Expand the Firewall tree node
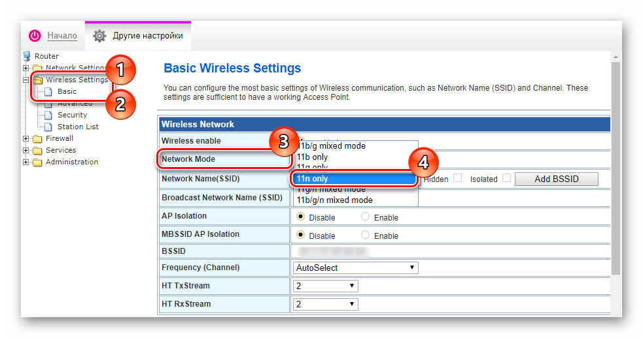Image resolution: width=643 pixels, height=338 pixels. (26, 139)
